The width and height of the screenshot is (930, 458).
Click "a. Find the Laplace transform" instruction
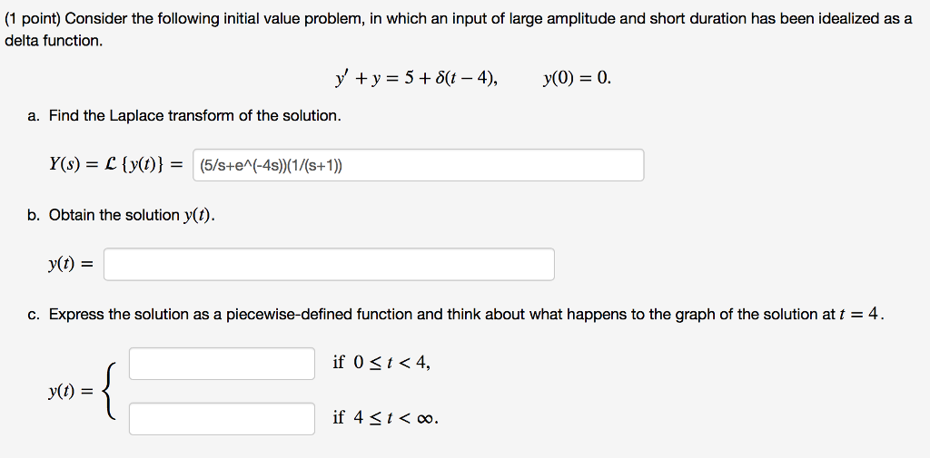tap(183, 115)
